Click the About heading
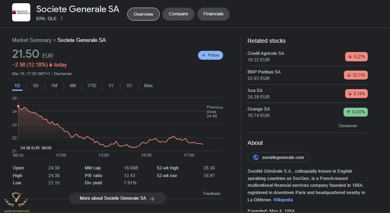 [x=255, y=143]
